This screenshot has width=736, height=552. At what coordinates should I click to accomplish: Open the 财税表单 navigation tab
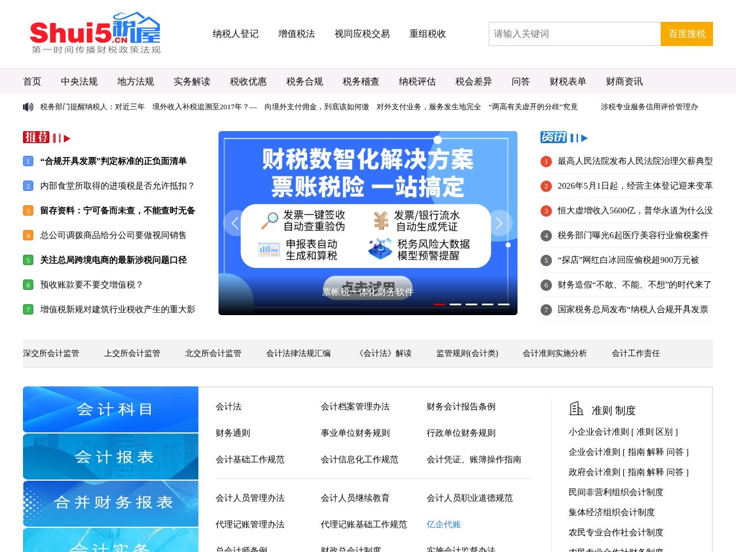point(568,82)
